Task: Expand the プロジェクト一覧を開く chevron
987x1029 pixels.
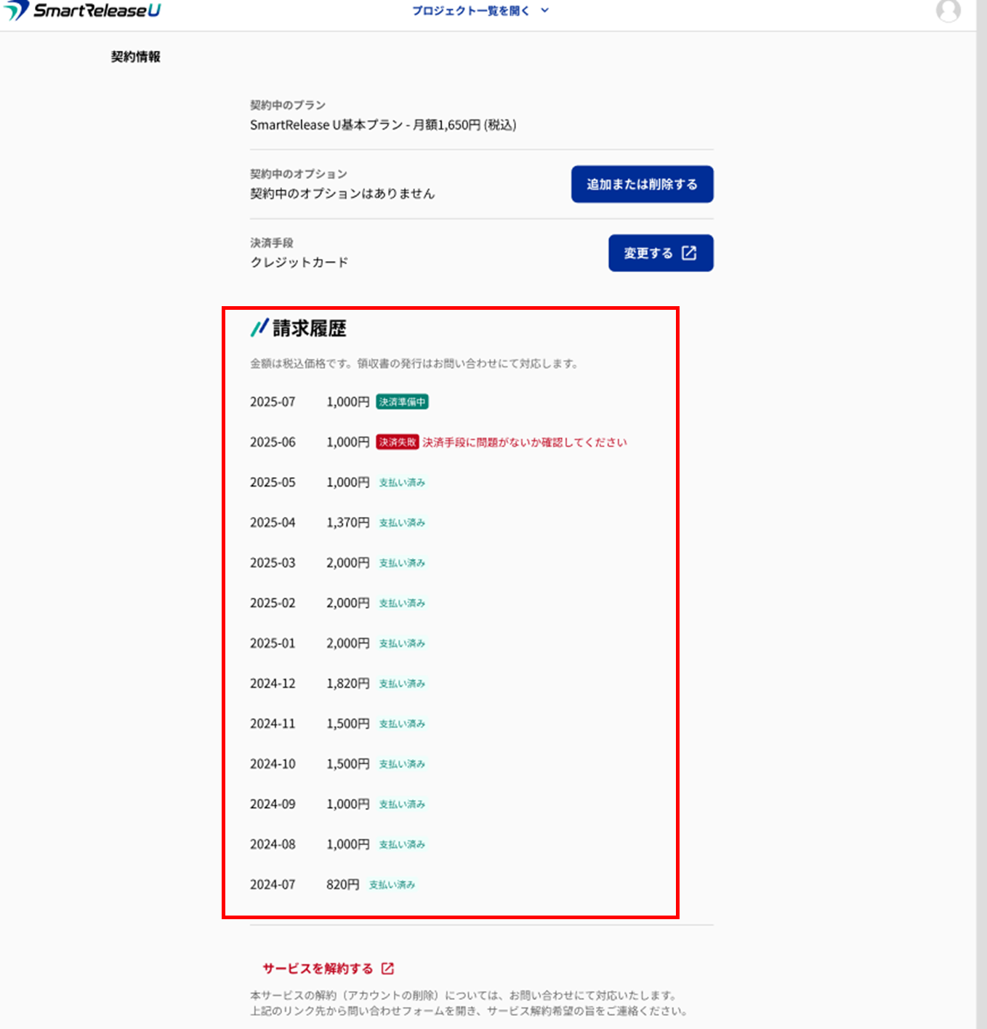Action: (545, 11)
